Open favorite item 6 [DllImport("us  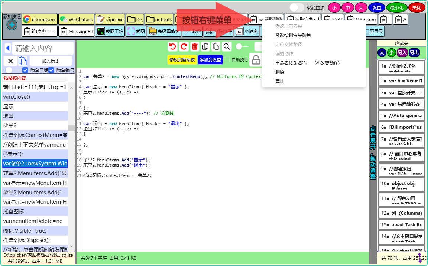(402, 127)
